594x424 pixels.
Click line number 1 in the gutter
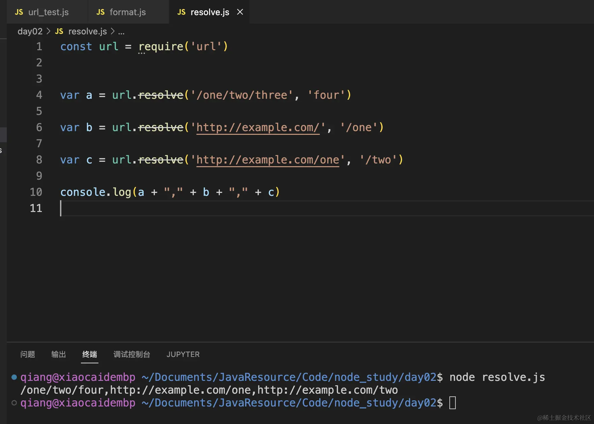click(39, 47)
